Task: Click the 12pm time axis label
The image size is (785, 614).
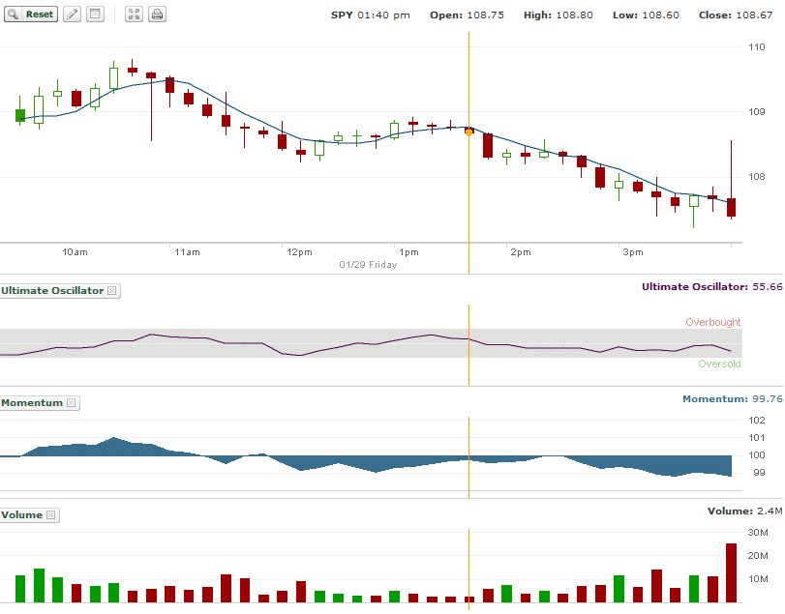Action: pos(299,252)
